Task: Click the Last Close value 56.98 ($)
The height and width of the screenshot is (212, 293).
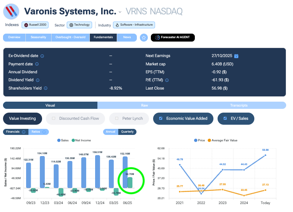Action: (x=219, y=88)
